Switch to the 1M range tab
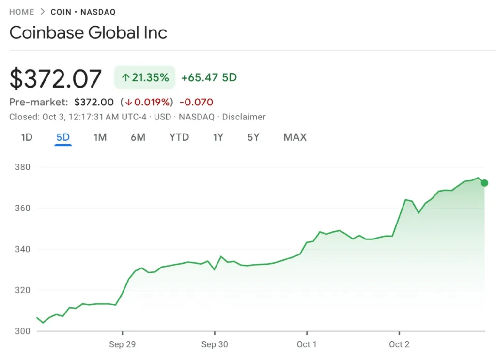This screenshot has height=358, width=496. click(100, 137)
